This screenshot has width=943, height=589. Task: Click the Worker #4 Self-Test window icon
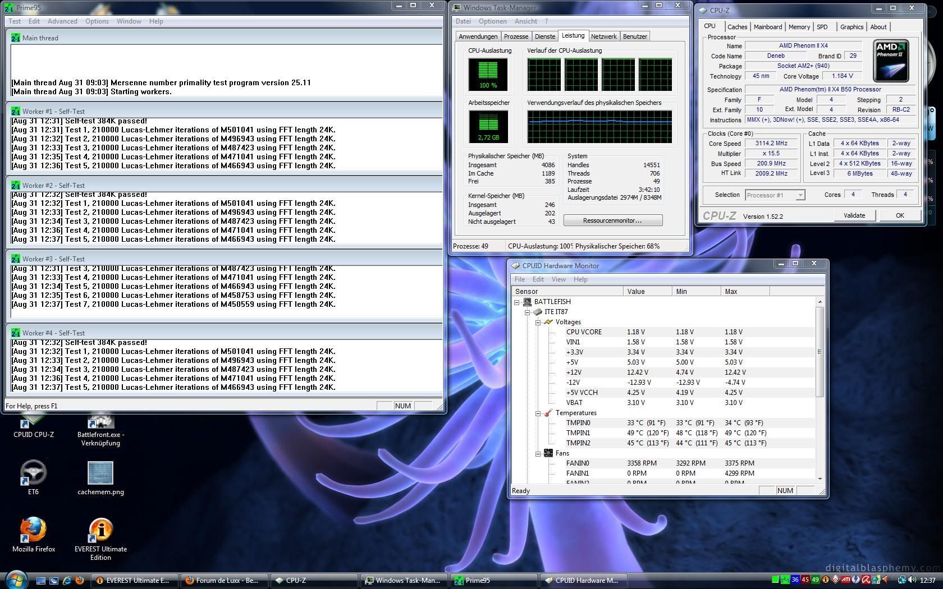tap(16, 333)
